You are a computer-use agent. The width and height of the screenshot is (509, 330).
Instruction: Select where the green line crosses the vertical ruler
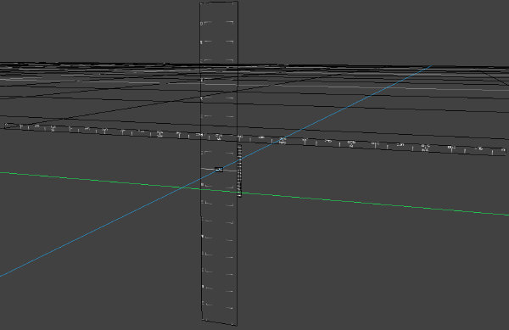[x=220, y=191]
